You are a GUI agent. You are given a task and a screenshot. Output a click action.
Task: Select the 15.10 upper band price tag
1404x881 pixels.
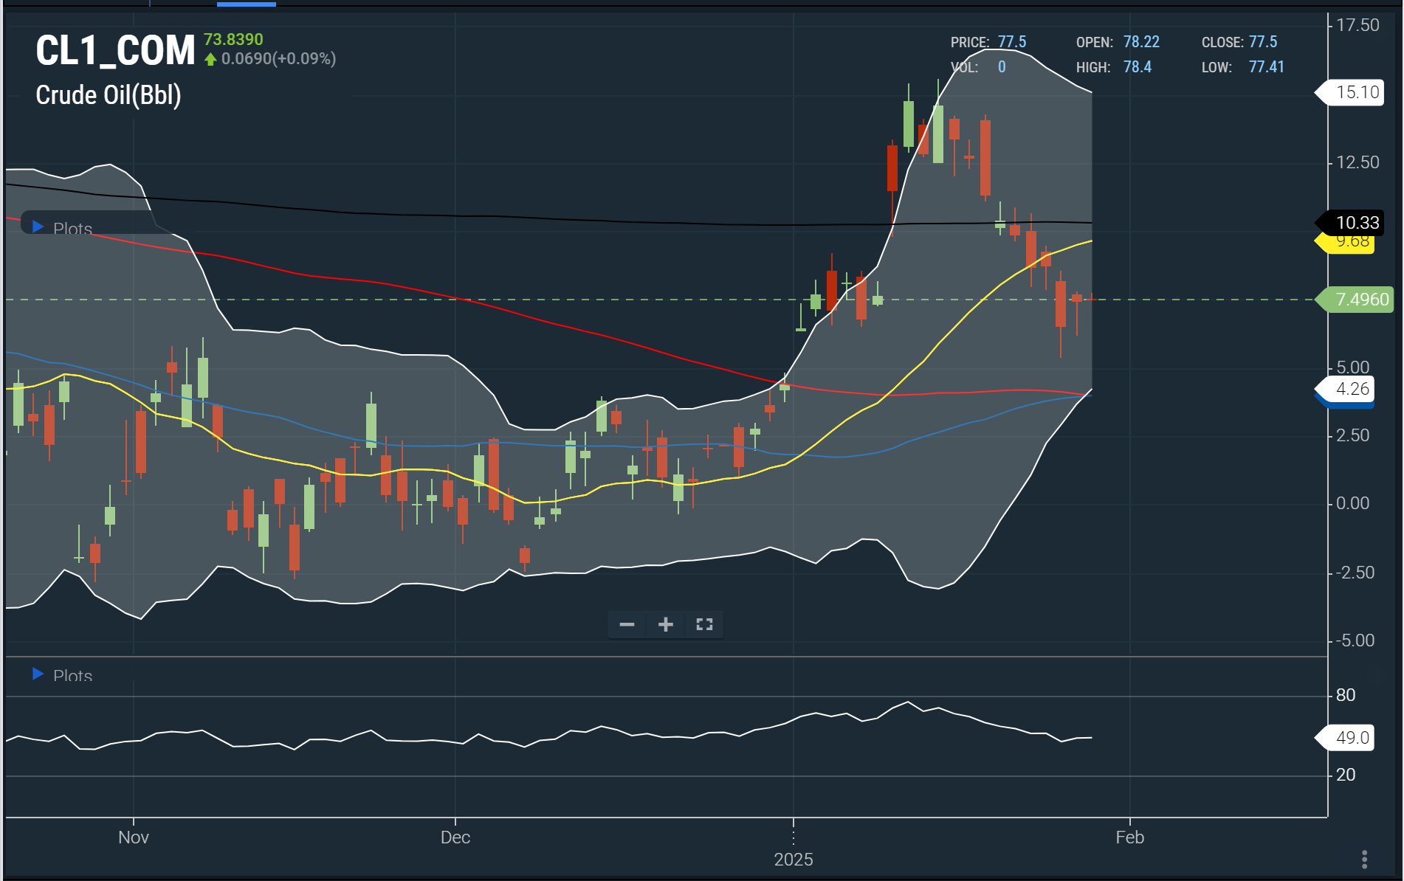(x=1356, y=92)
